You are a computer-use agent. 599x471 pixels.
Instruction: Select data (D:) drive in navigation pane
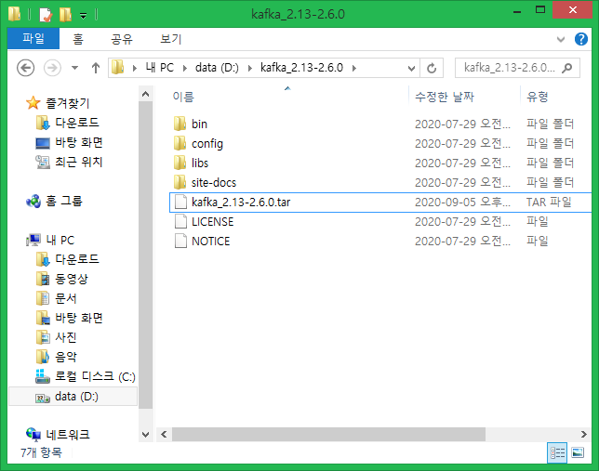(x=73, y=397)
